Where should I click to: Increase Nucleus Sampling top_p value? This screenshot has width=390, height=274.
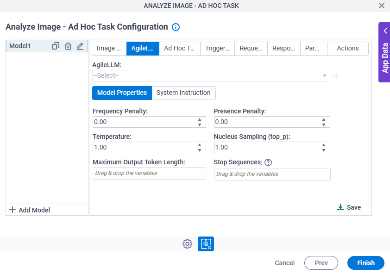pos(324,145)
